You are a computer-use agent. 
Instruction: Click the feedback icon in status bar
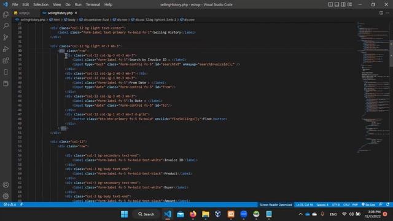click(x=381, y=204)
